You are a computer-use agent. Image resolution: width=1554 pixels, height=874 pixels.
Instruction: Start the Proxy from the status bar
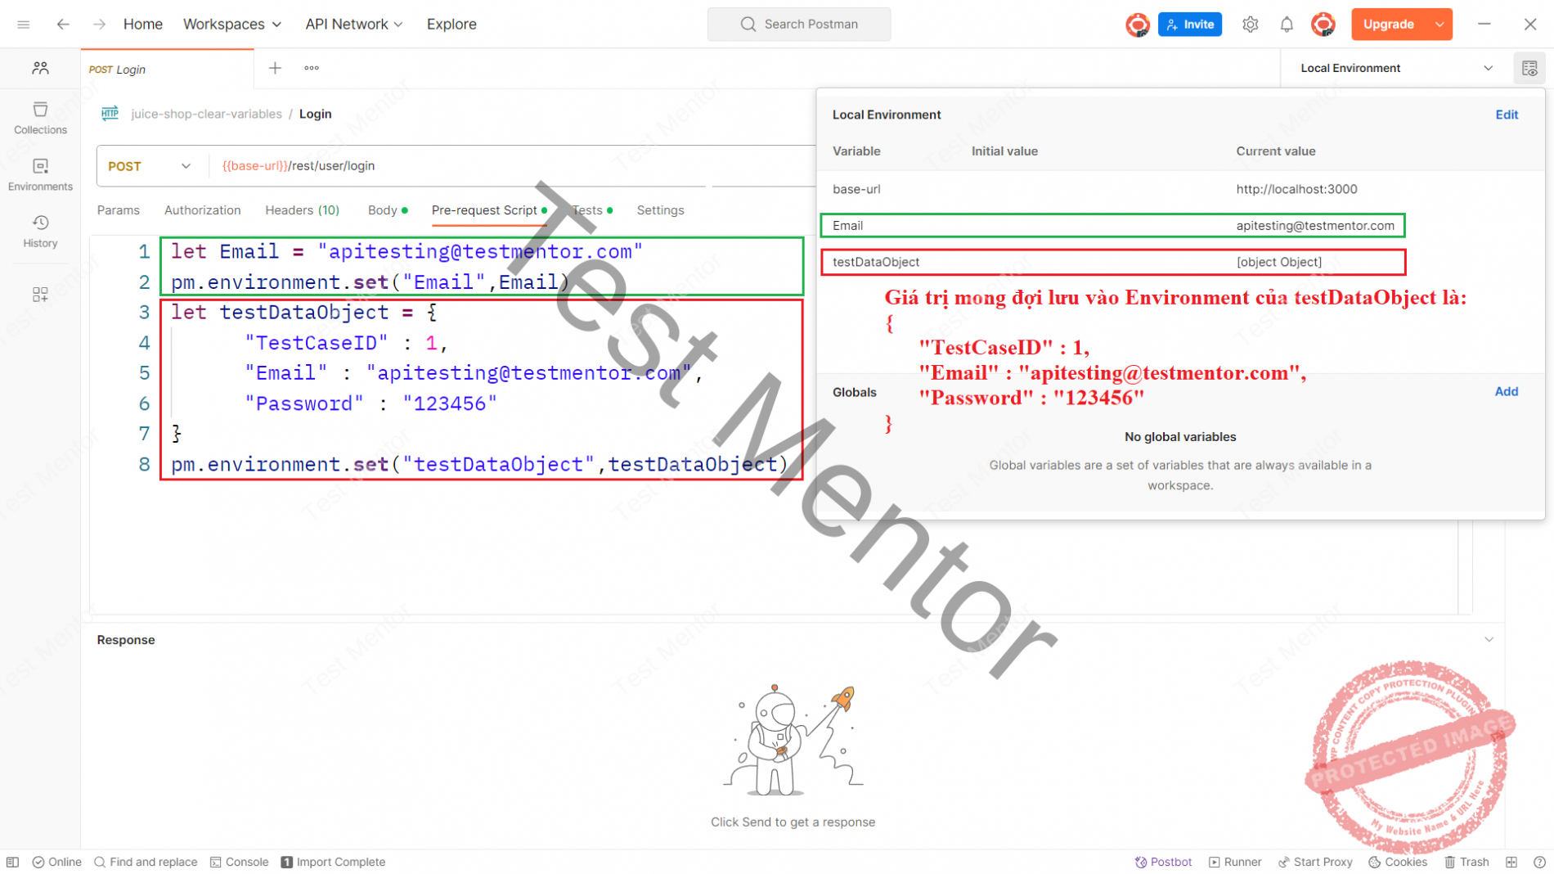pos(1315,862)
